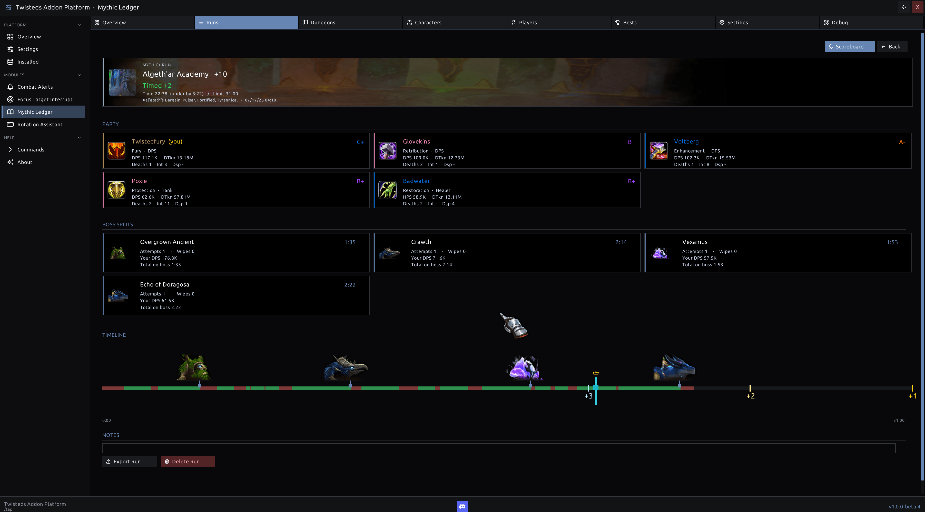925x512 pixels.
Task: Collapse the HELP sidebar section
Action: click(x=43, y=138)
